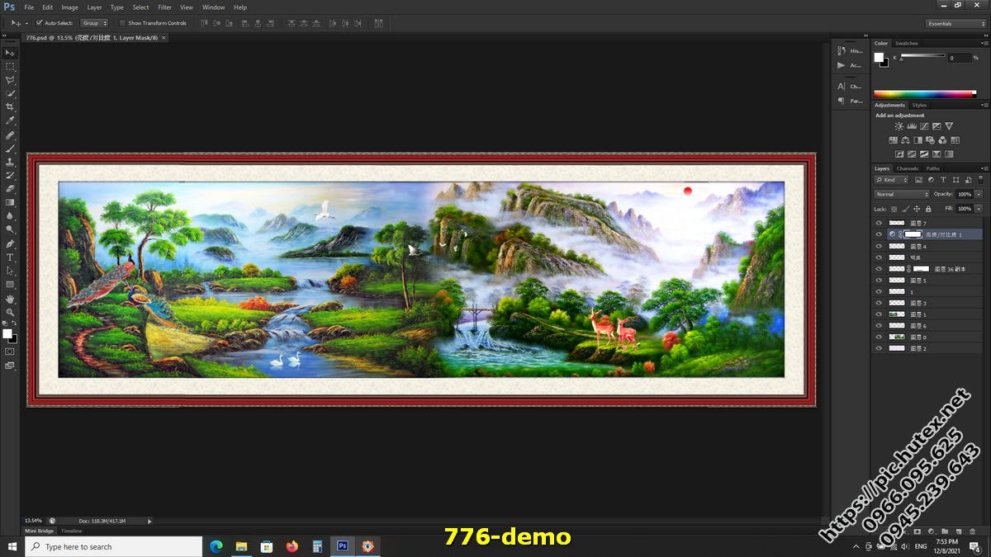
Task: Open the Window menu
Action: (x=213, y=7)
